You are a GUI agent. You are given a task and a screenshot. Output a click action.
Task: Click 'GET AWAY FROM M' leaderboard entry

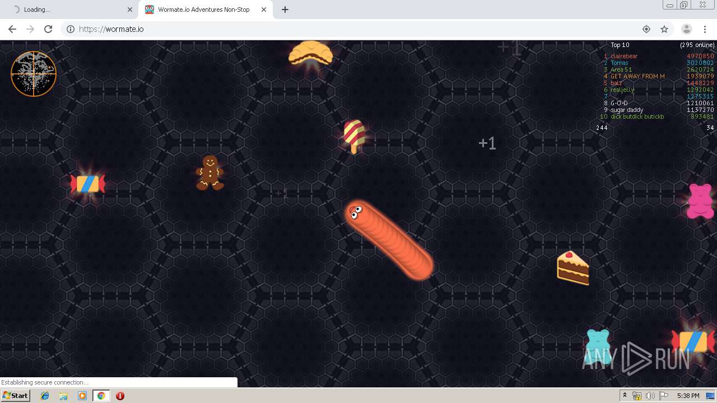coord(637,76)
